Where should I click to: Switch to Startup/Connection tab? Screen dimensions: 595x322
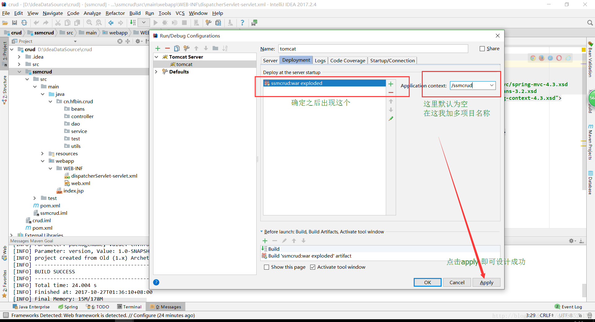(392, 60)
